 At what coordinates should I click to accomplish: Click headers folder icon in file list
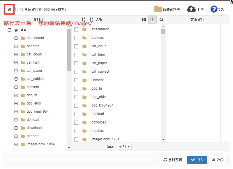(x=84, y=131)
